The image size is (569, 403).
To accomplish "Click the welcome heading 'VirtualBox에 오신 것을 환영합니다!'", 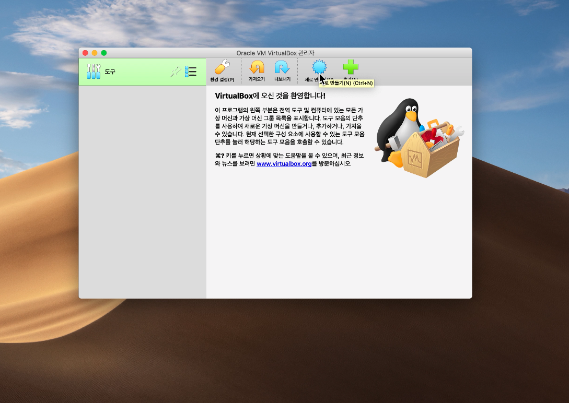I will (270, 96).
